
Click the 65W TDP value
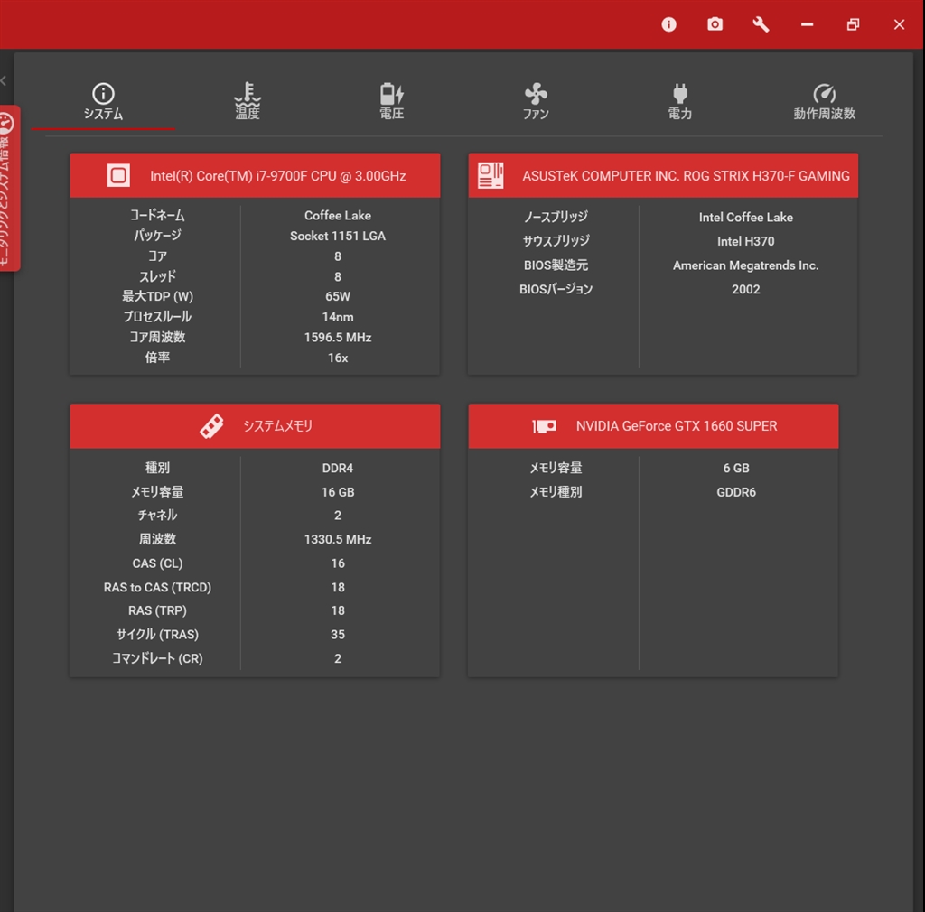click(x=338, y=296)
